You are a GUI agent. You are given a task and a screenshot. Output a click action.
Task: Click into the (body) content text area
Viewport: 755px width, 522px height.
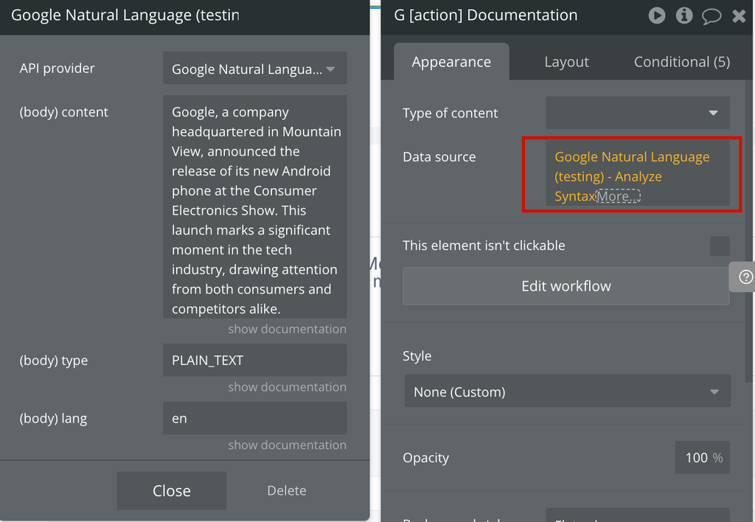click(254, 206)
